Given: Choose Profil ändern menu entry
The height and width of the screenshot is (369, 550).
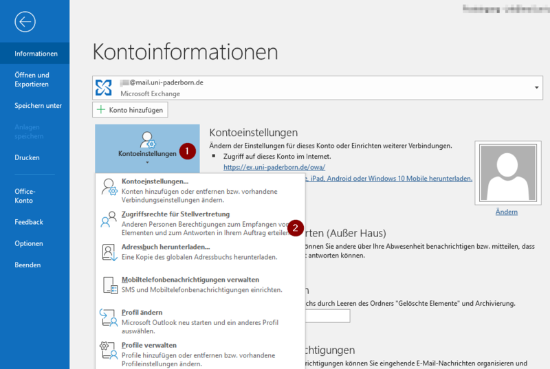Looking at the screenshot, I should point(200,321).
